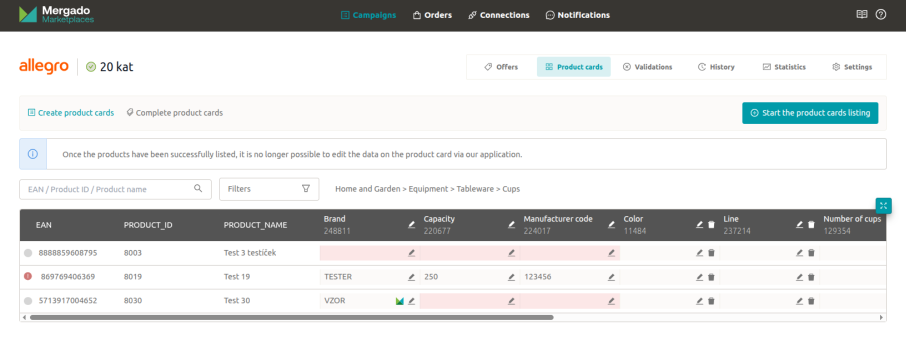Select the grey status circle for Test 30
The height and width of the screenshot is (349, 906).
click(28, 301)
